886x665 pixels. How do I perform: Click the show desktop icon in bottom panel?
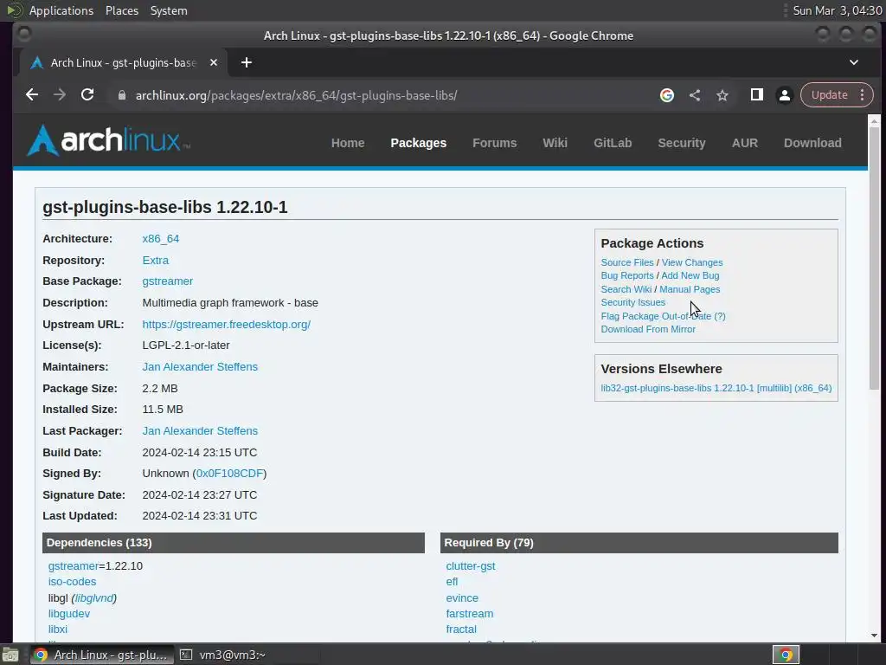click(10, 655)
